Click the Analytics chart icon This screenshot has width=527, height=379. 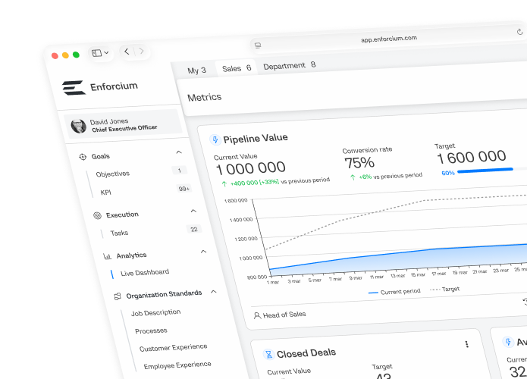[107, 257]
